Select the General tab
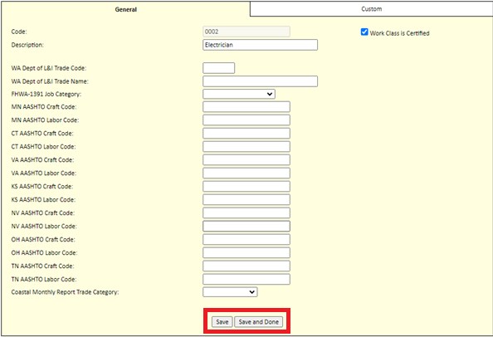 coord(126,9)
